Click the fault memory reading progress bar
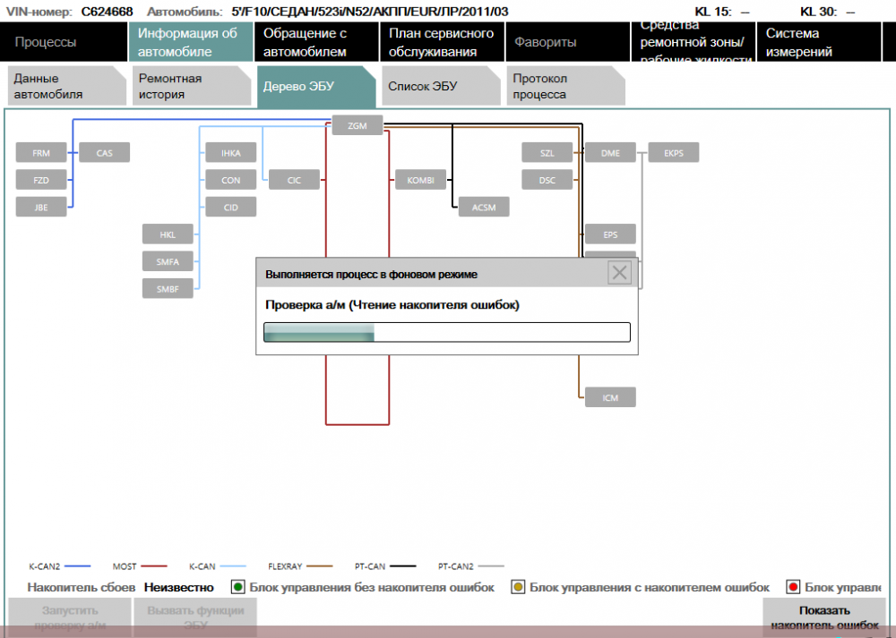 click(446, 333)
